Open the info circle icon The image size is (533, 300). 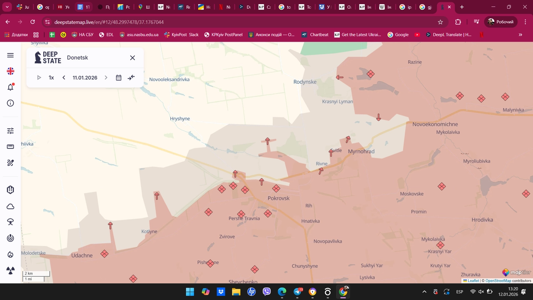point(10,103)
